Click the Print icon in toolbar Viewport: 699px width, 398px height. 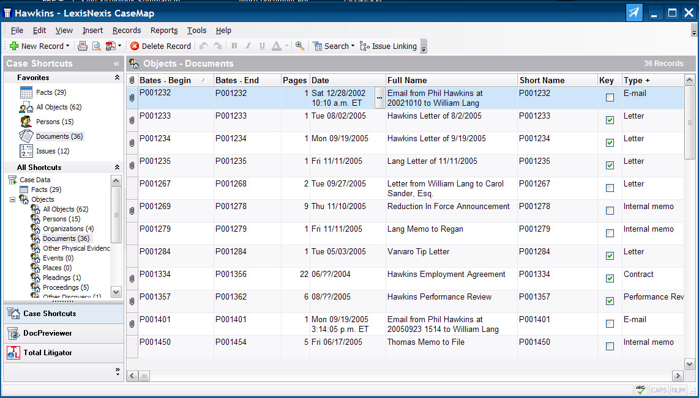[83, 46]
